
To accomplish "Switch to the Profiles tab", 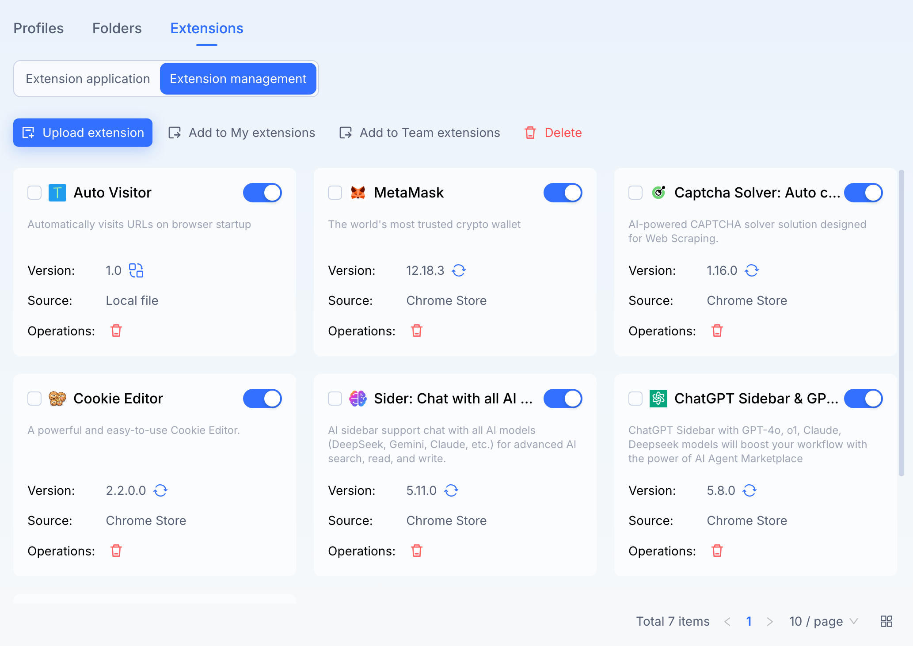I will [38, 28].
